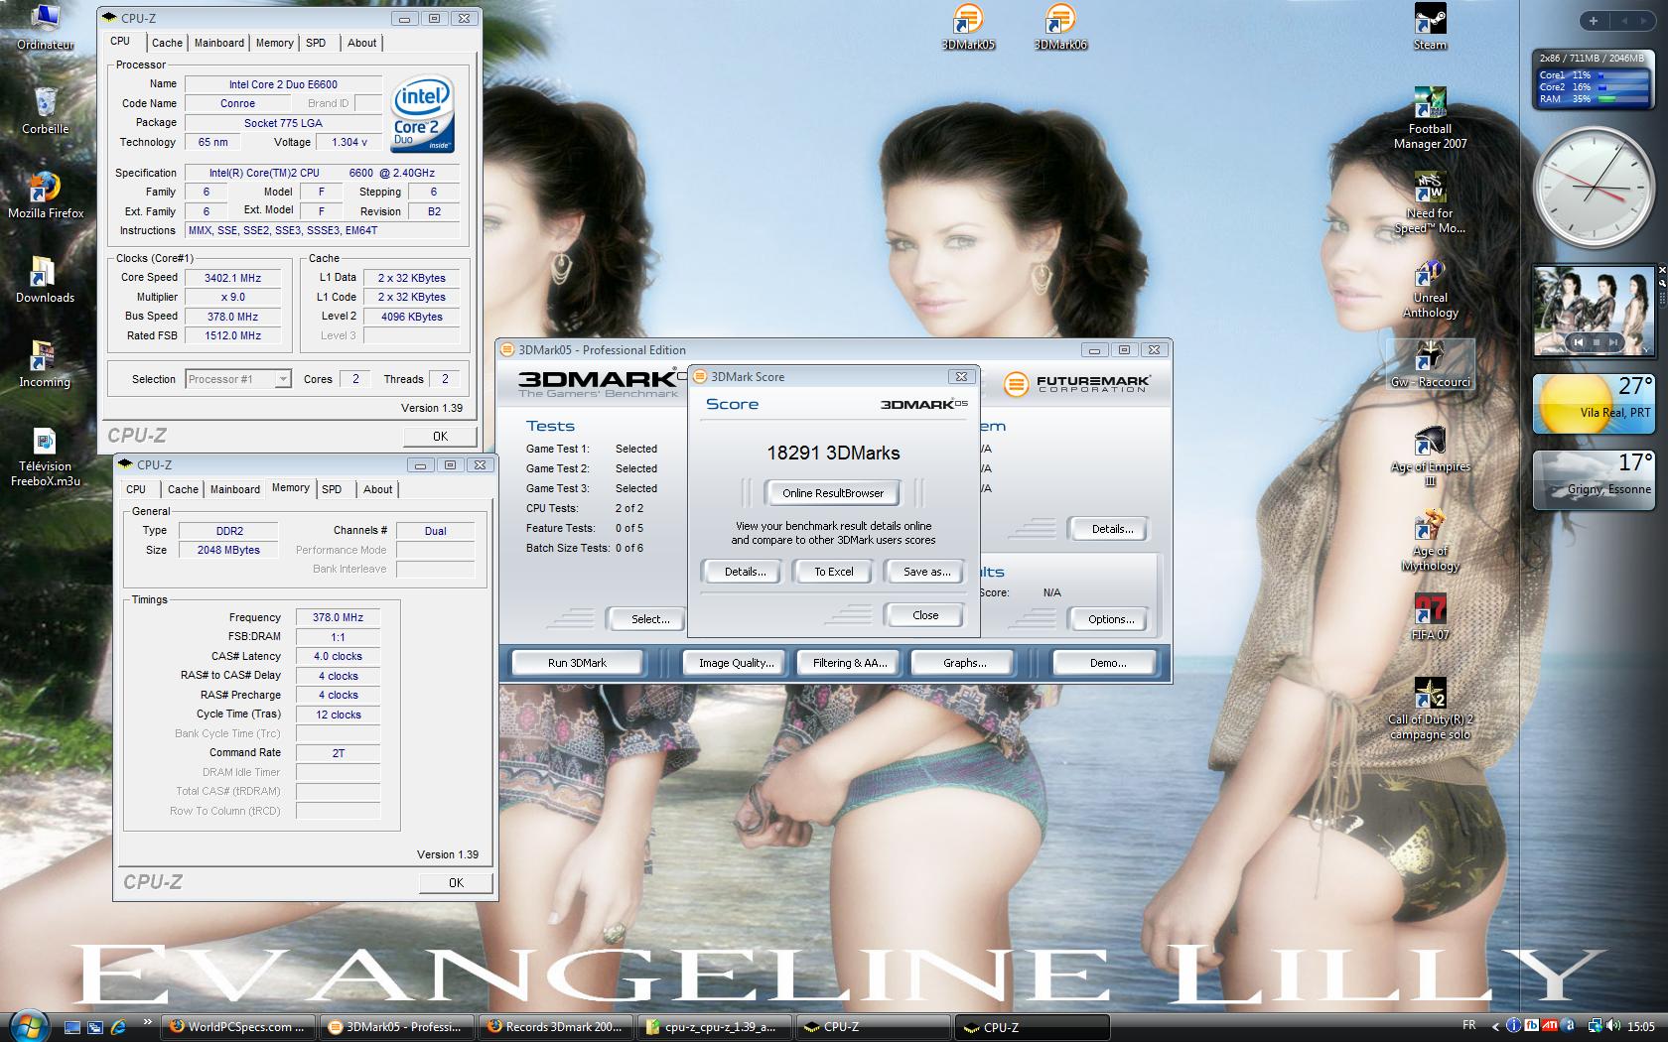Launch FIFA 07 shortcut

tap(1430, 617)
